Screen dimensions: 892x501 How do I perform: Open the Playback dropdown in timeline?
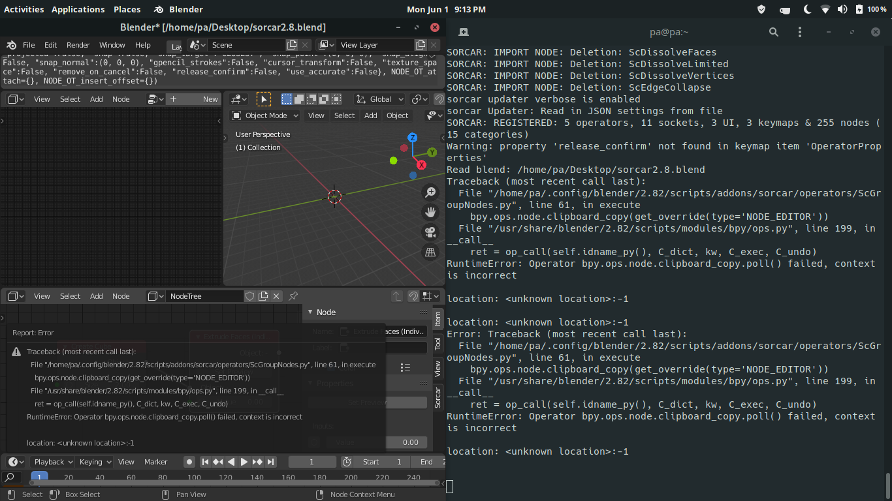53,462
